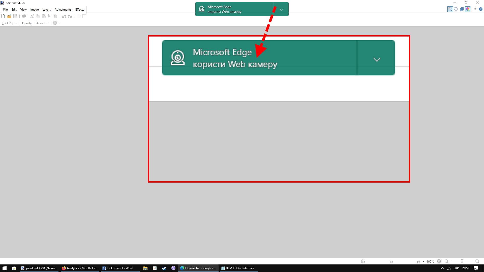
Task: Toggle the Layers window button
Action: click(462, 9)
